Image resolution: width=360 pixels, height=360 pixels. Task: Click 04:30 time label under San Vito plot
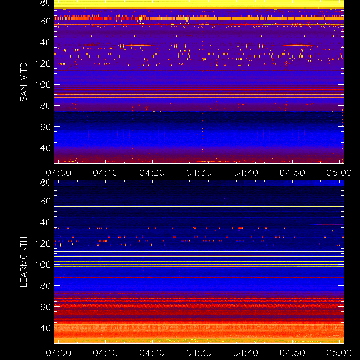click(199, 173)
